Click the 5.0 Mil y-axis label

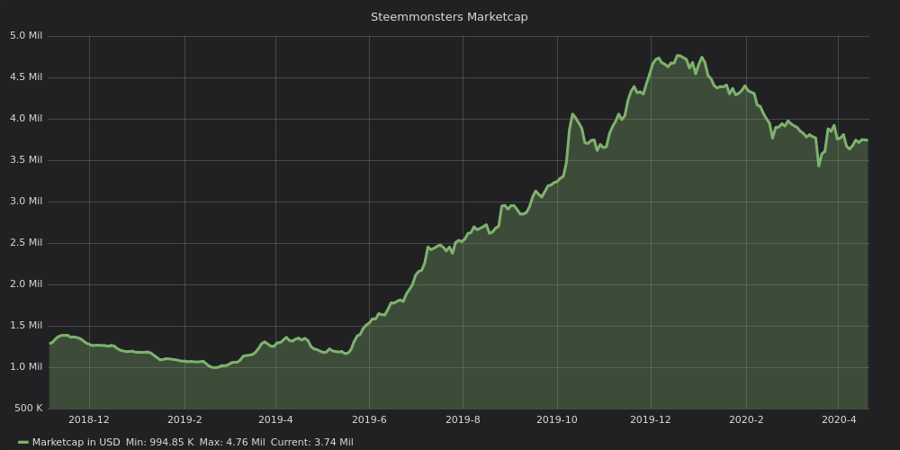26,36
